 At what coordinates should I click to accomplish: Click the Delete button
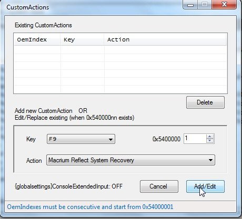coord(205,102)
